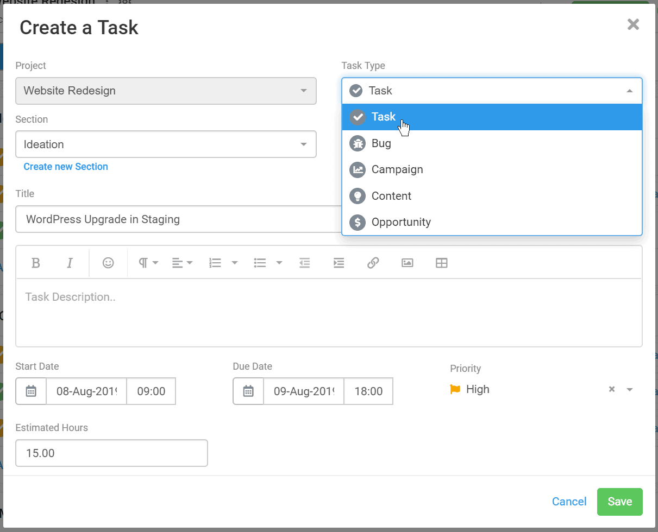Insert a table into the description
This screenshot has height=532, width=658.
pyautogui.click(x=442, y=263)
